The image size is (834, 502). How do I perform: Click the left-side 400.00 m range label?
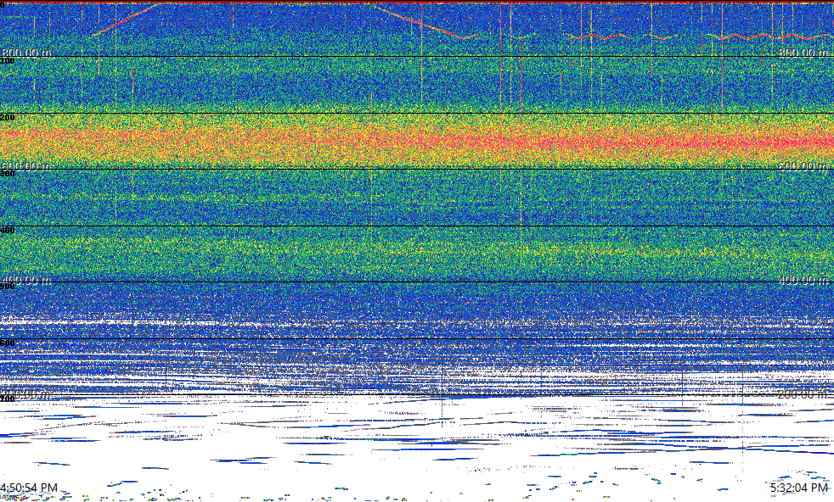point(26,280)
